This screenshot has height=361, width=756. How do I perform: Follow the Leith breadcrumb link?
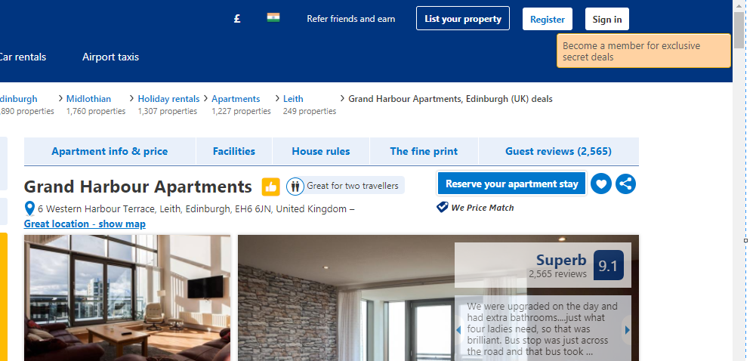[293, 99]
